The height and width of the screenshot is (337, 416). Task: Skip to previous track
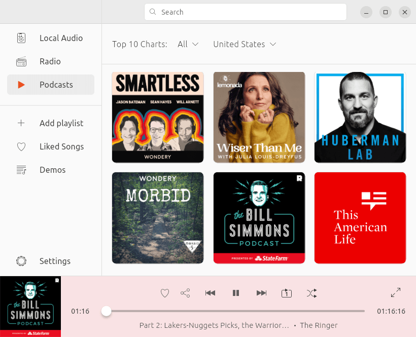pos(210,293)
